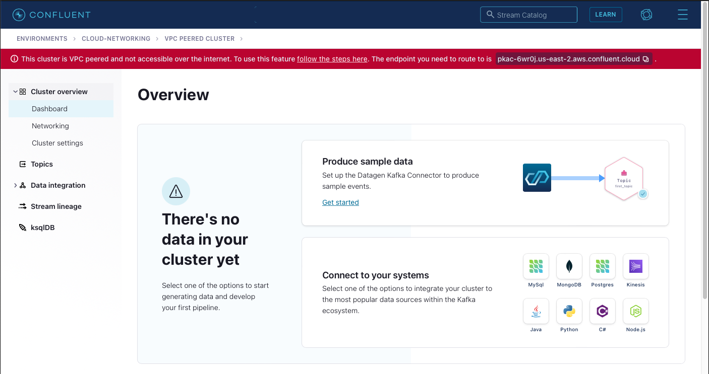
Task: Go to ENVIRONMENTS breadcrumb
Action: 42,39
